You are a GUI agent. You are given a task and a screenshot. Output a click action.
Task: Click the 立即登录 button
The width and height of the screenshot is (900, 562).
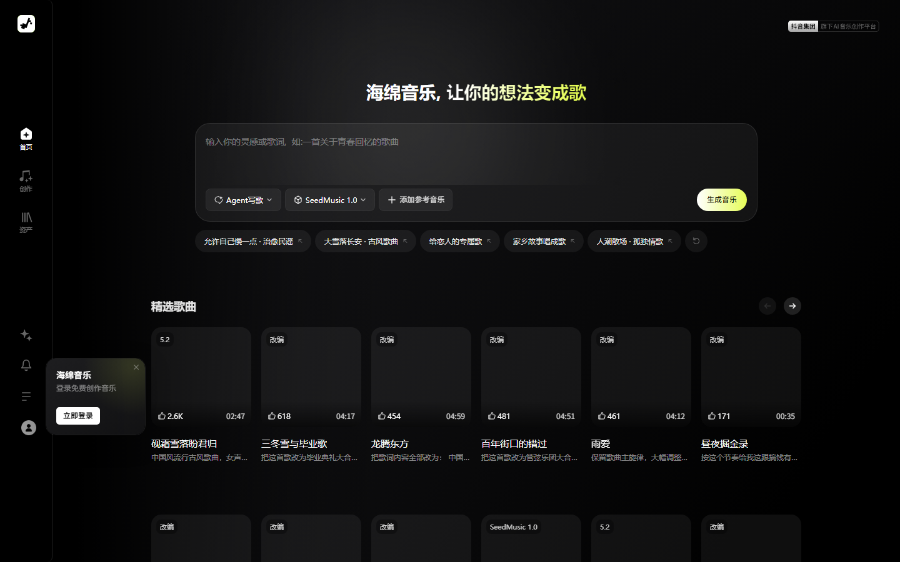pyautogui.click(x=78, y=416)
